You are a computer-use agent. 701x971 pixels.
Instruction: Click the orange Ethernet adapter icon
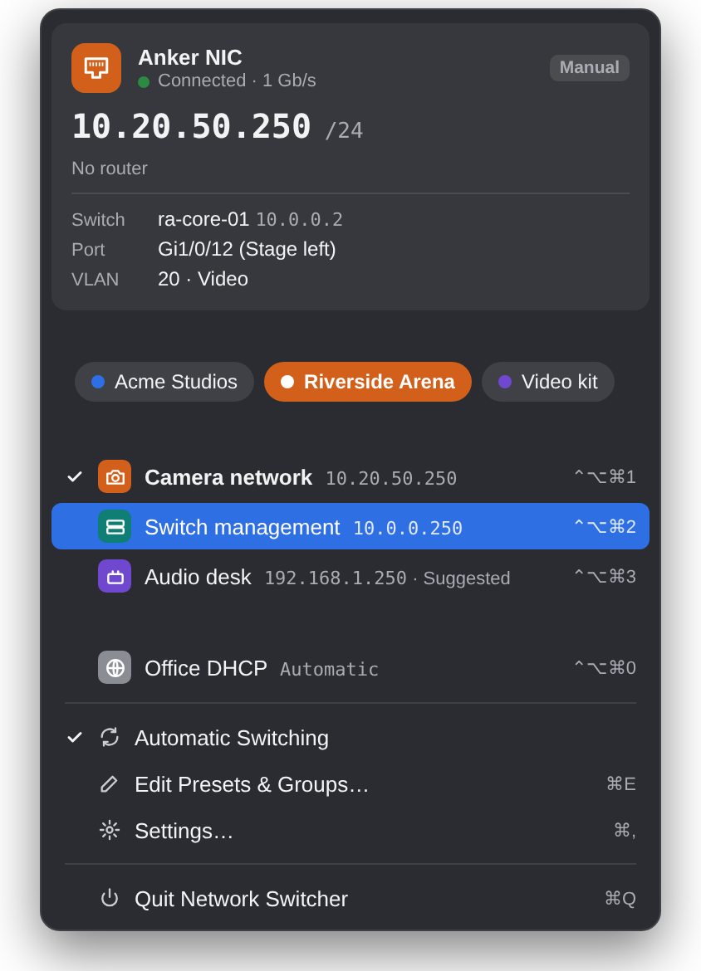[96, 68]
